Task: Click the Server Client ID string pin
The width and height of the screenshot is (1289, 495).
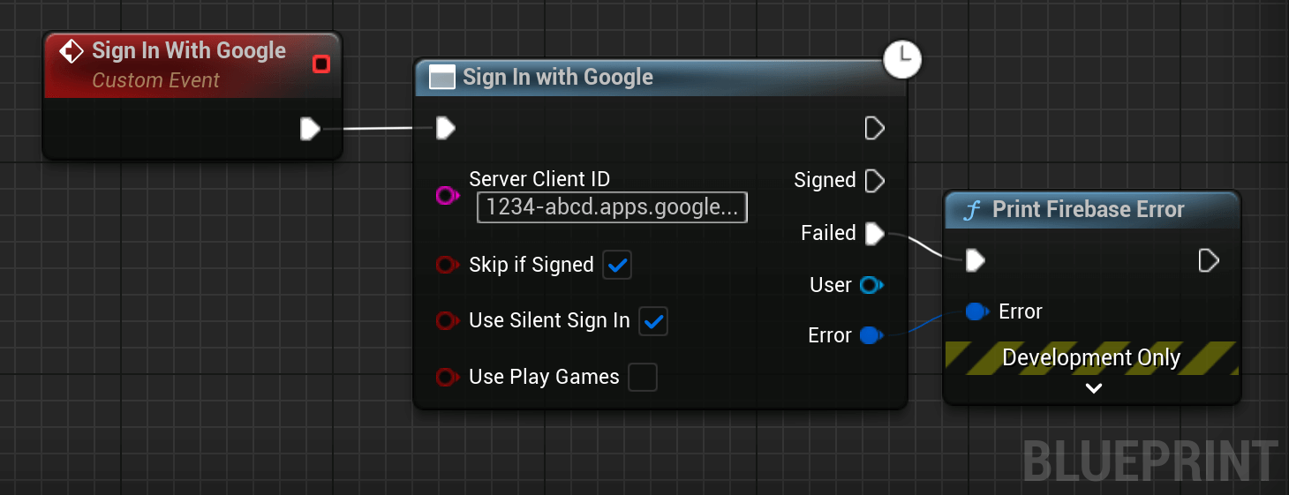Action: (x=448, y=196)
